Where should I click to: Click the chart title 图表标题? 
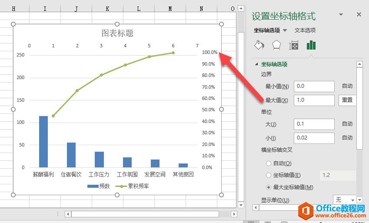117,33
